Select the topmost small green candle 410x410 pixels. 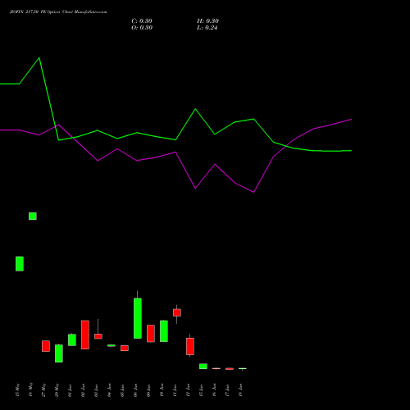(33, 216)
